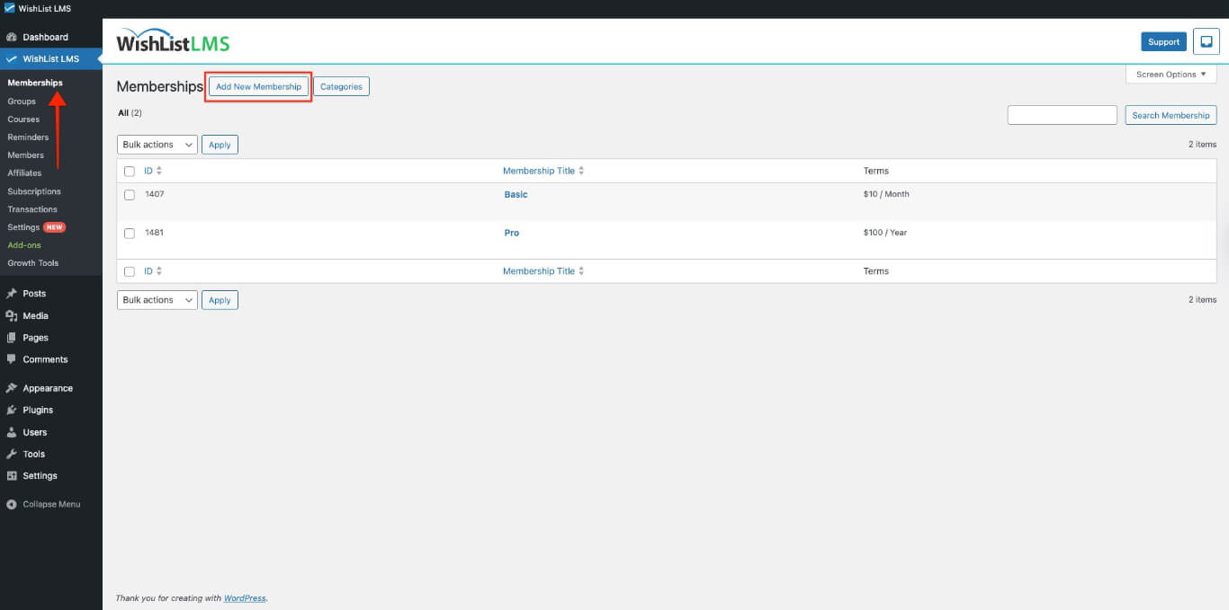Tick the checkbox beside membership 1407
The height and width of the screenshot is (610, 1229).
point(129,195)
